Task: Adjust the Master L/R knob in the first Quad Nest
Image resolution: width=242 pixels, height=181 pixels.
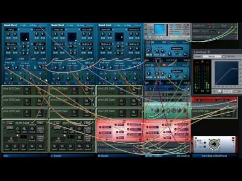Action: click(40, 67)
